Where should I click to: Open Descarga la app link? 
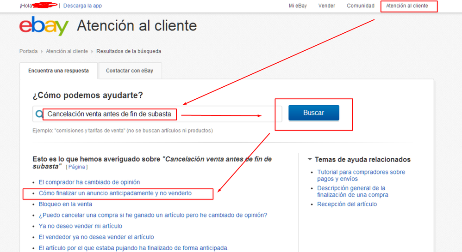[x=82, y=6]
